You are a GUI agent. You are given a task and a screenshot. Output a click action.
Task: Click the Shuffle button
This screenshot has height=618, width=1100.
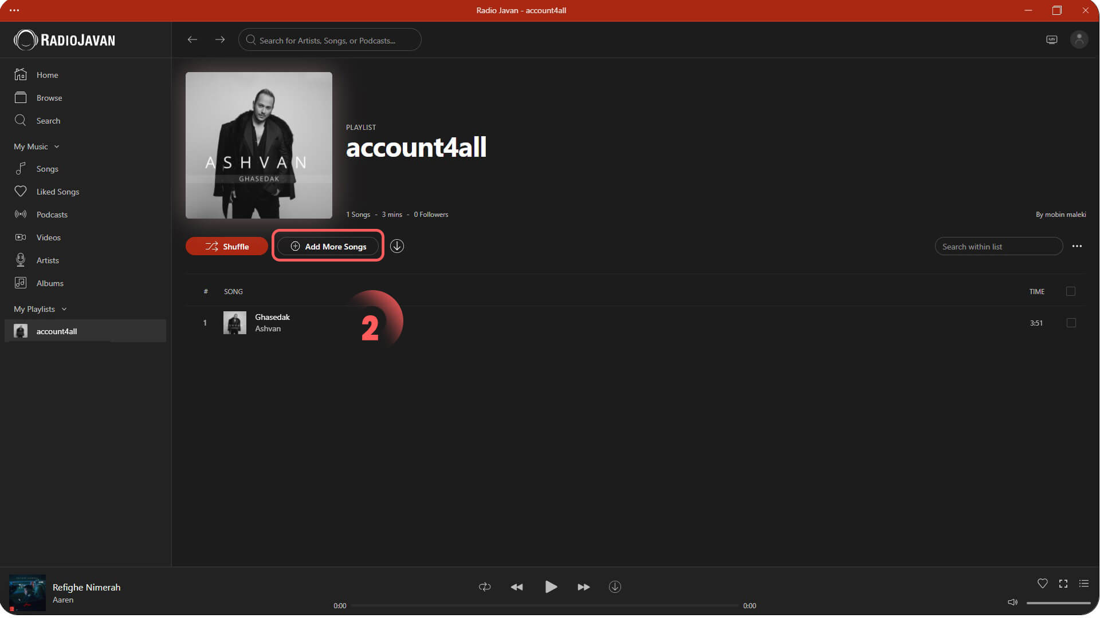click(227, 247)
